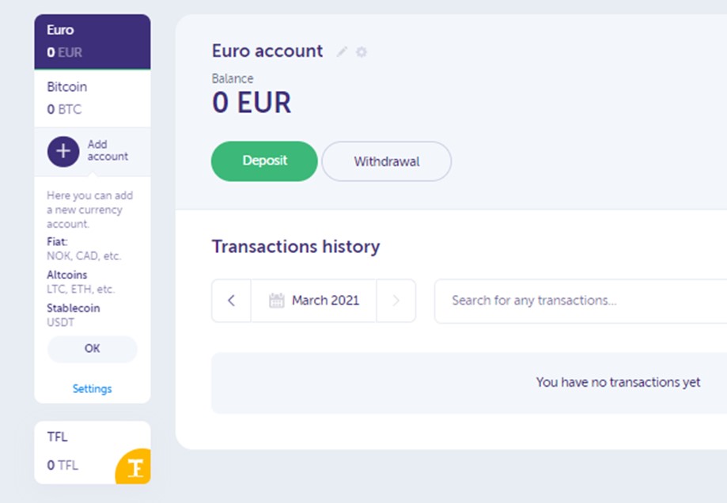Go to next month with right chevron

click(396, 301)
